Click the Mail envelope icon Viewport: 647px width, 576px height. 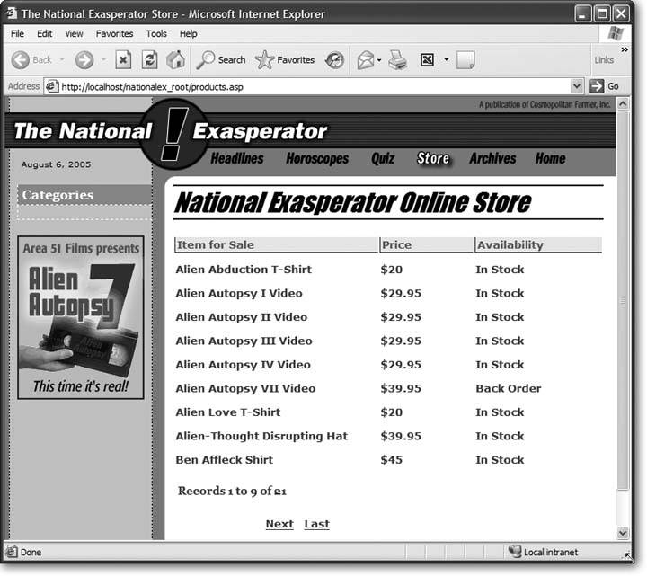(x=365, y=60)
